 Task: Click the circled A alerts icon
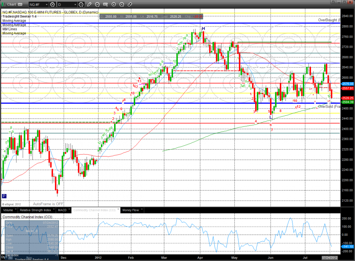point(122,4)
